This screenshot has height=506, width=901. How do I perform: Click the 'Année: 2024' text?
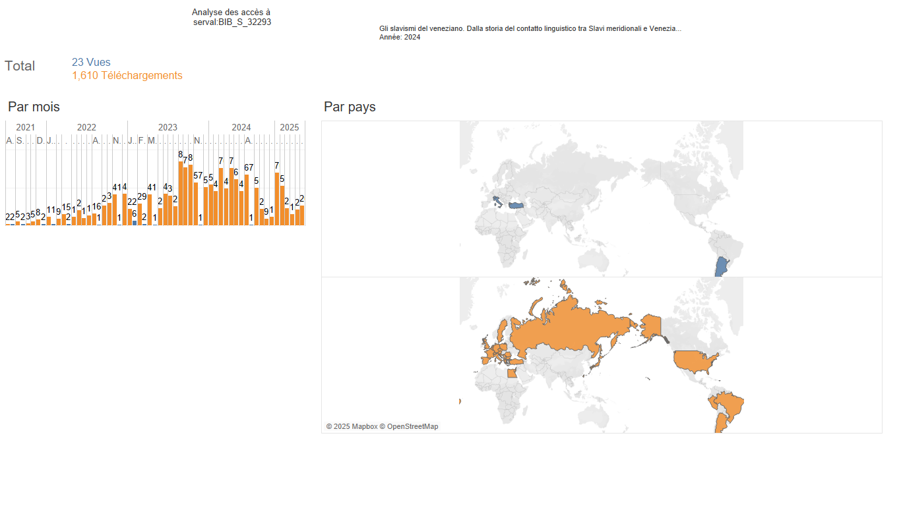[x=400, y=37]
